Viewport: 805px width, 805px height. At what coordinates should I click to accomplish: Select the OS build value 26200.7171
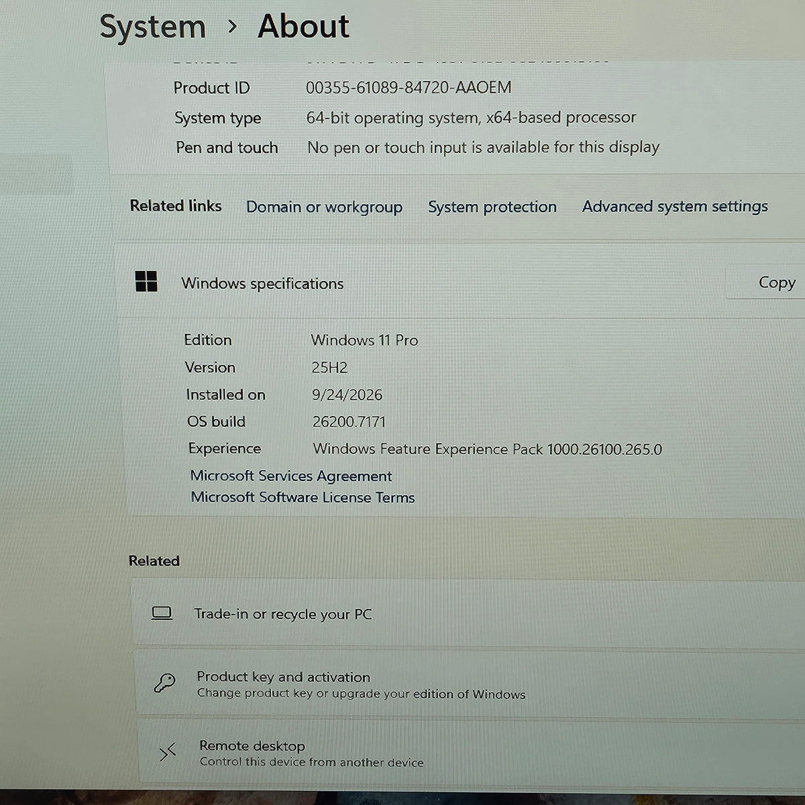(349, 422)
